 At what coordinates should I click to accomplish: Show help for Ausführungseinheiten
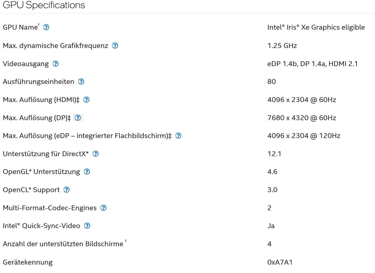(x=81, y=82)
